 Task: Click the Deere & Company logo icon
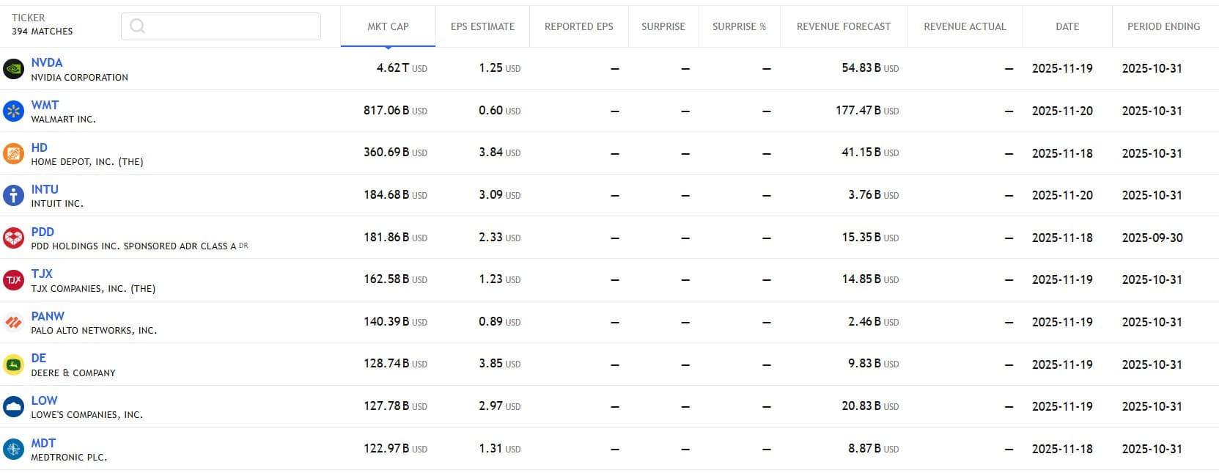coord(13,364)
